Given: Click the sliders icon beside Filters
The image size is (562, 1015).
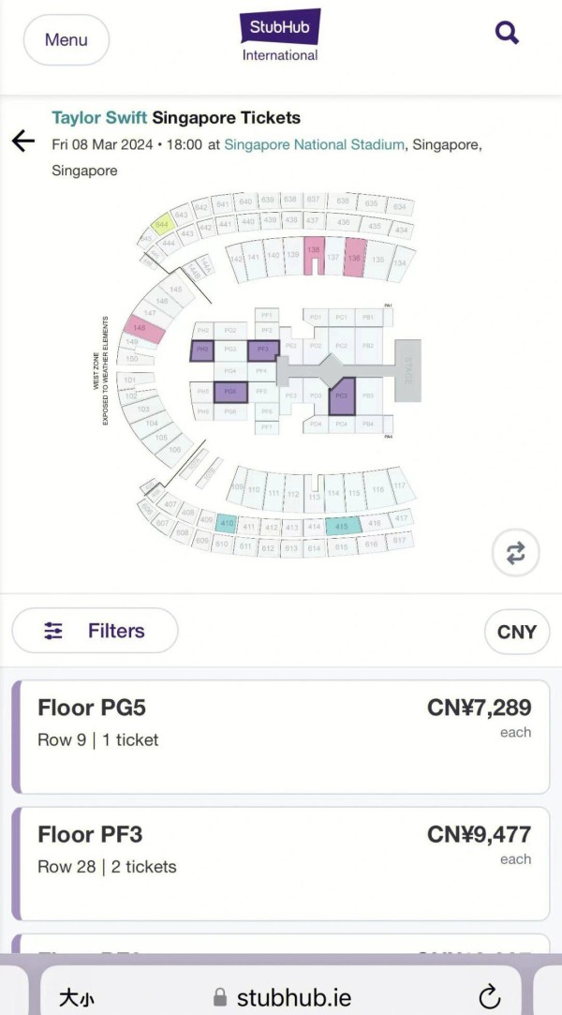Looking at the screenshot, I should (x=53, y=631).
